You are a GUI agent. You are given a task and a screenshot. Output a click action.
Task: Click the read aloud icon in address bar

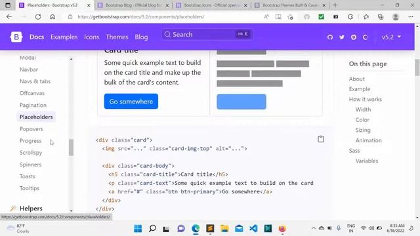pos(266,17)
